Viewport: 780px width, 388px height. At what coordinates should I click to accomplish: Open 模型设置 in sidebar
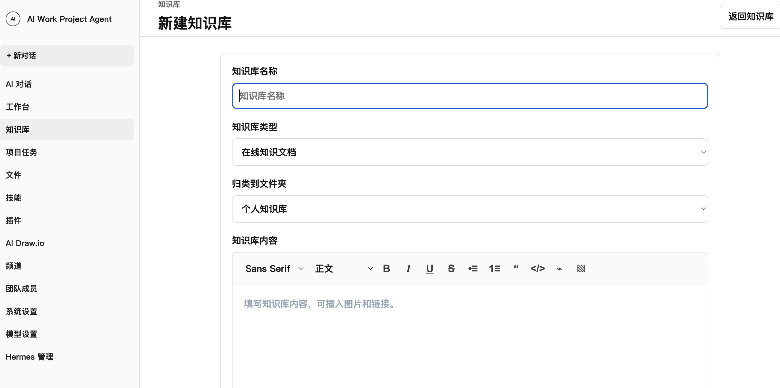click(67, 334)
